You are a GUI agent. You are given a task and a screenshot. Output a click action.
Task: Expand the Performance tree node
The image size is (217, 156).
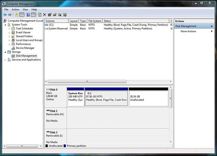click(9, 44)
